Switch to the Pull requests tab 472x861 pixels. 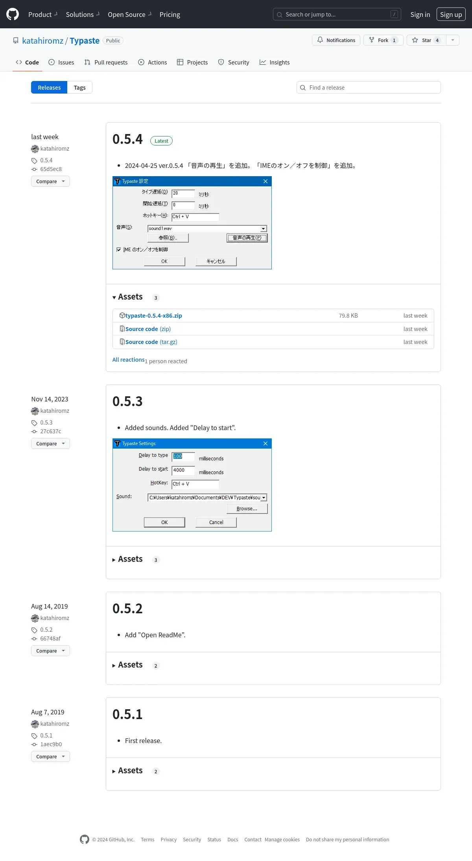point(106,63)
